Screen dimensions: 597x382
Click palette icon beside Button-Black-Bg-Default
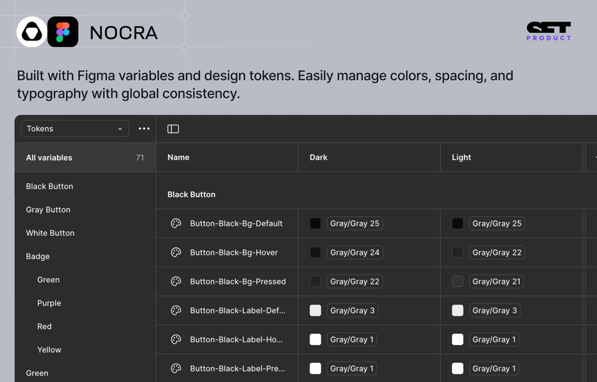click(176, 223)
